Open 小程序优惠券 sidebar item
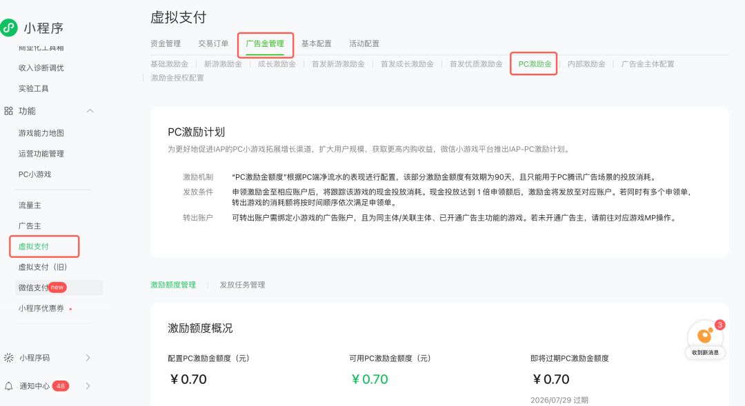 click(x=41, y=308)
